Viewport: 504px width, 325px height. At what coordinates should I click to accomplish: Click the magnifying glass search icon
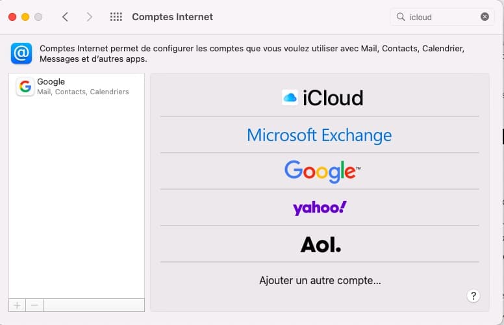401,17
